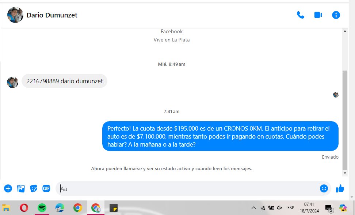Click the chat scrollbar down arrow
The height and width of the screenshot is (215, 355).
(345, 173)
